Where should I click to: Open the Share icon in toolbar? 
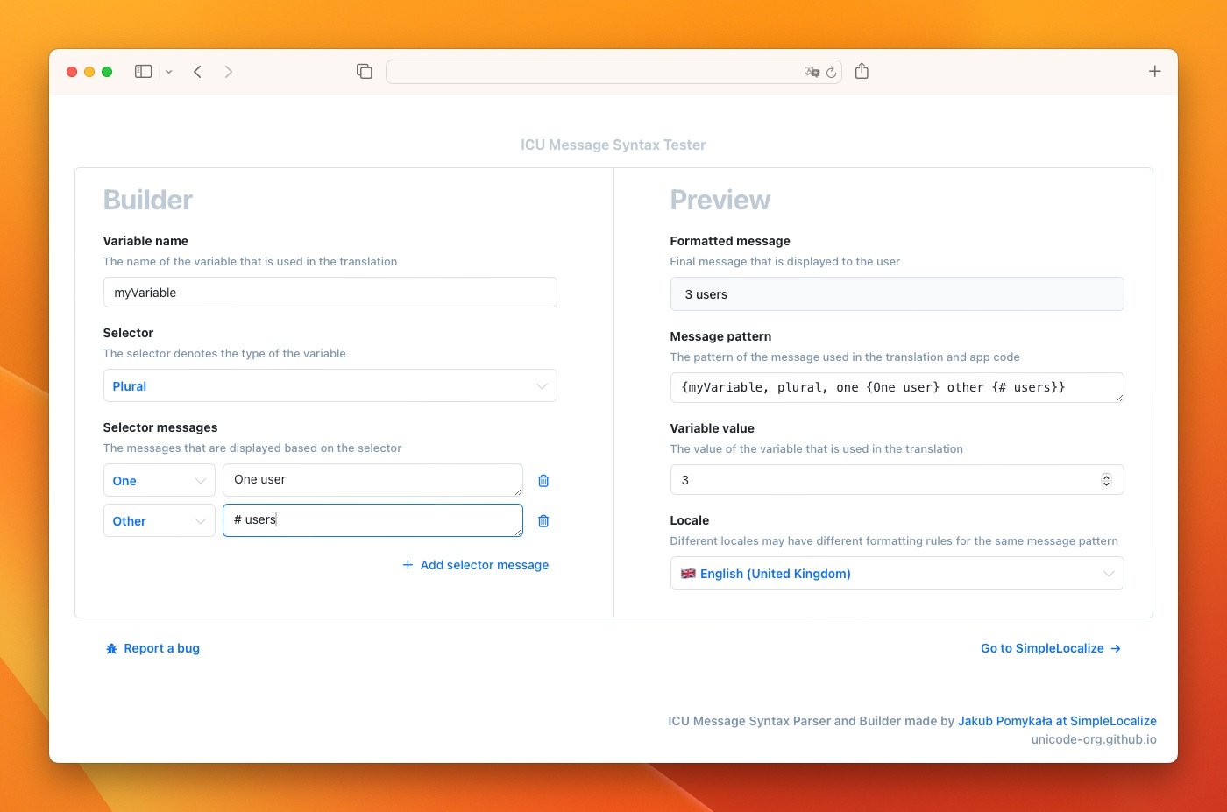[x=862, y=71]
